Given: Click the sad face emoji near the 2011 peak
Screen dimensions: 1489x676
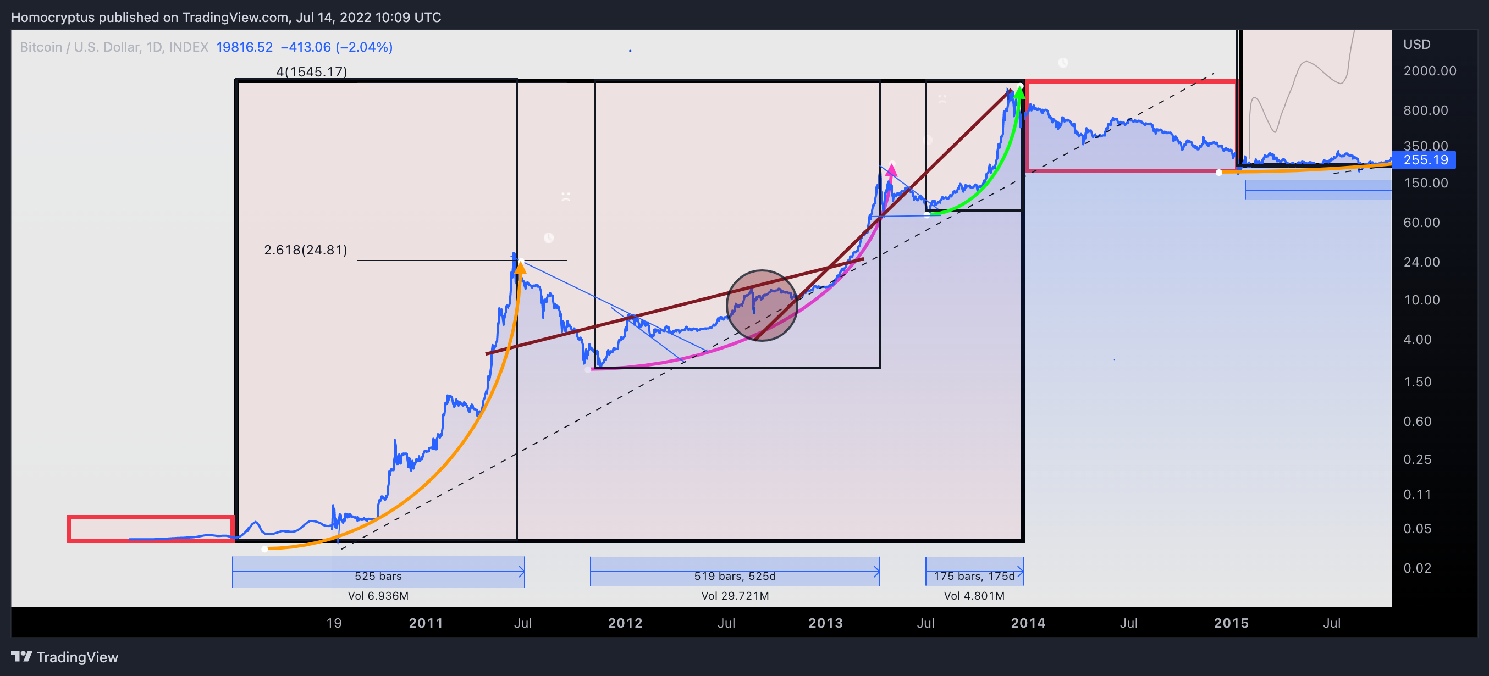Looking at the screenshot, I should [566, 196].
